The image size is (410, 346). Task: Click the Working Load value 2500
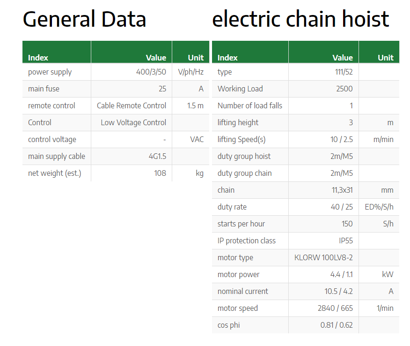(x=344, y=89)
